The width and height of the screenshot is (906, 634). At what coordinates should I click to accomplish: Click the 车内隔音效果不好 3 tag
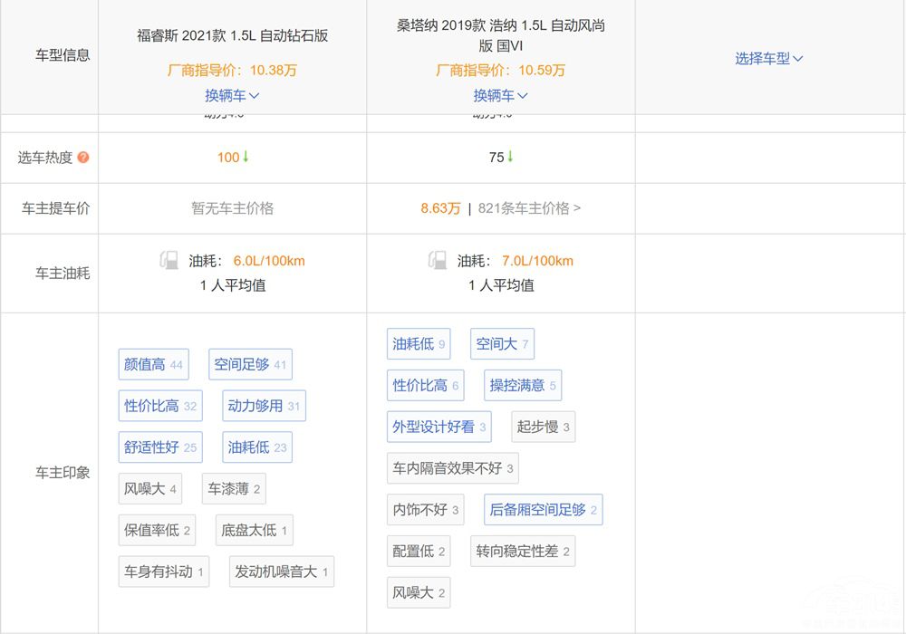point(452,468)
